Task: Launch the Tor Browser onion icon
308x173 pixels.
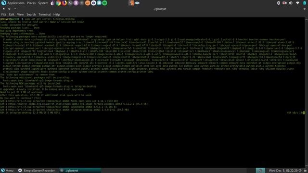Action: pyautogui.click(x=52, y=3)
